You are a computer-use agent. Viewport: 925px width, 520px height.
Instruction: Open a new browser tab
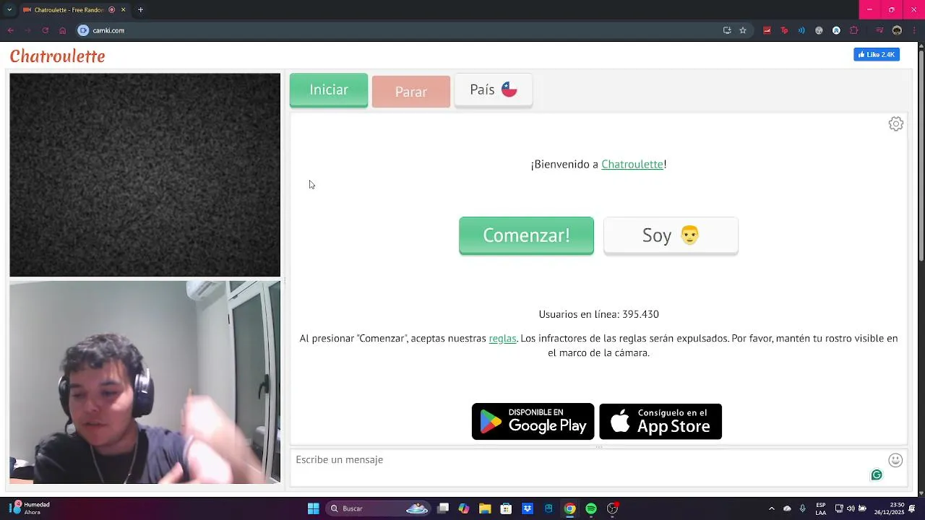[x=140, y=10]
